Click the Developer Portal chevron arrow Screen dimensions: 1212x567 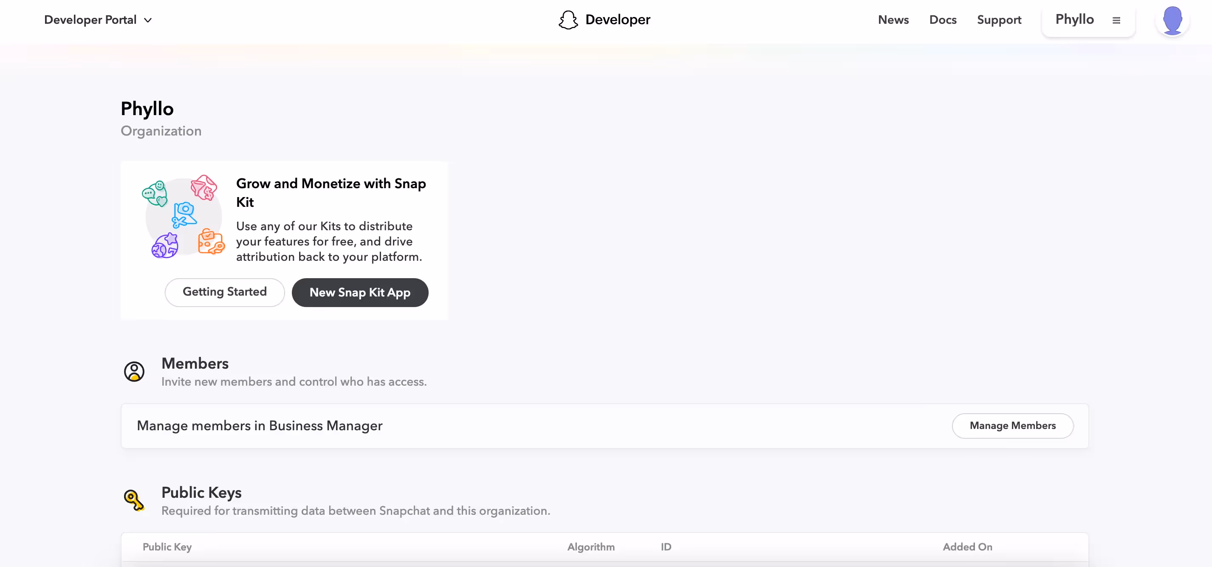(x=148, y=20)
